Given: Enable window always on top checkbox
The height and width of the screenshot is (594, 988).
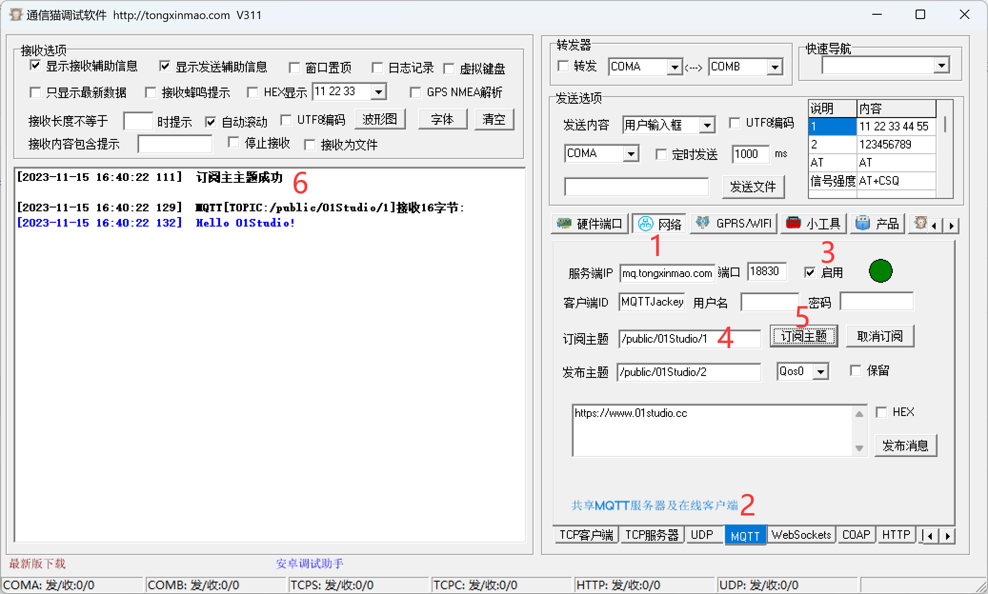Looking at the screenshot, I should (x=294, y=68).
